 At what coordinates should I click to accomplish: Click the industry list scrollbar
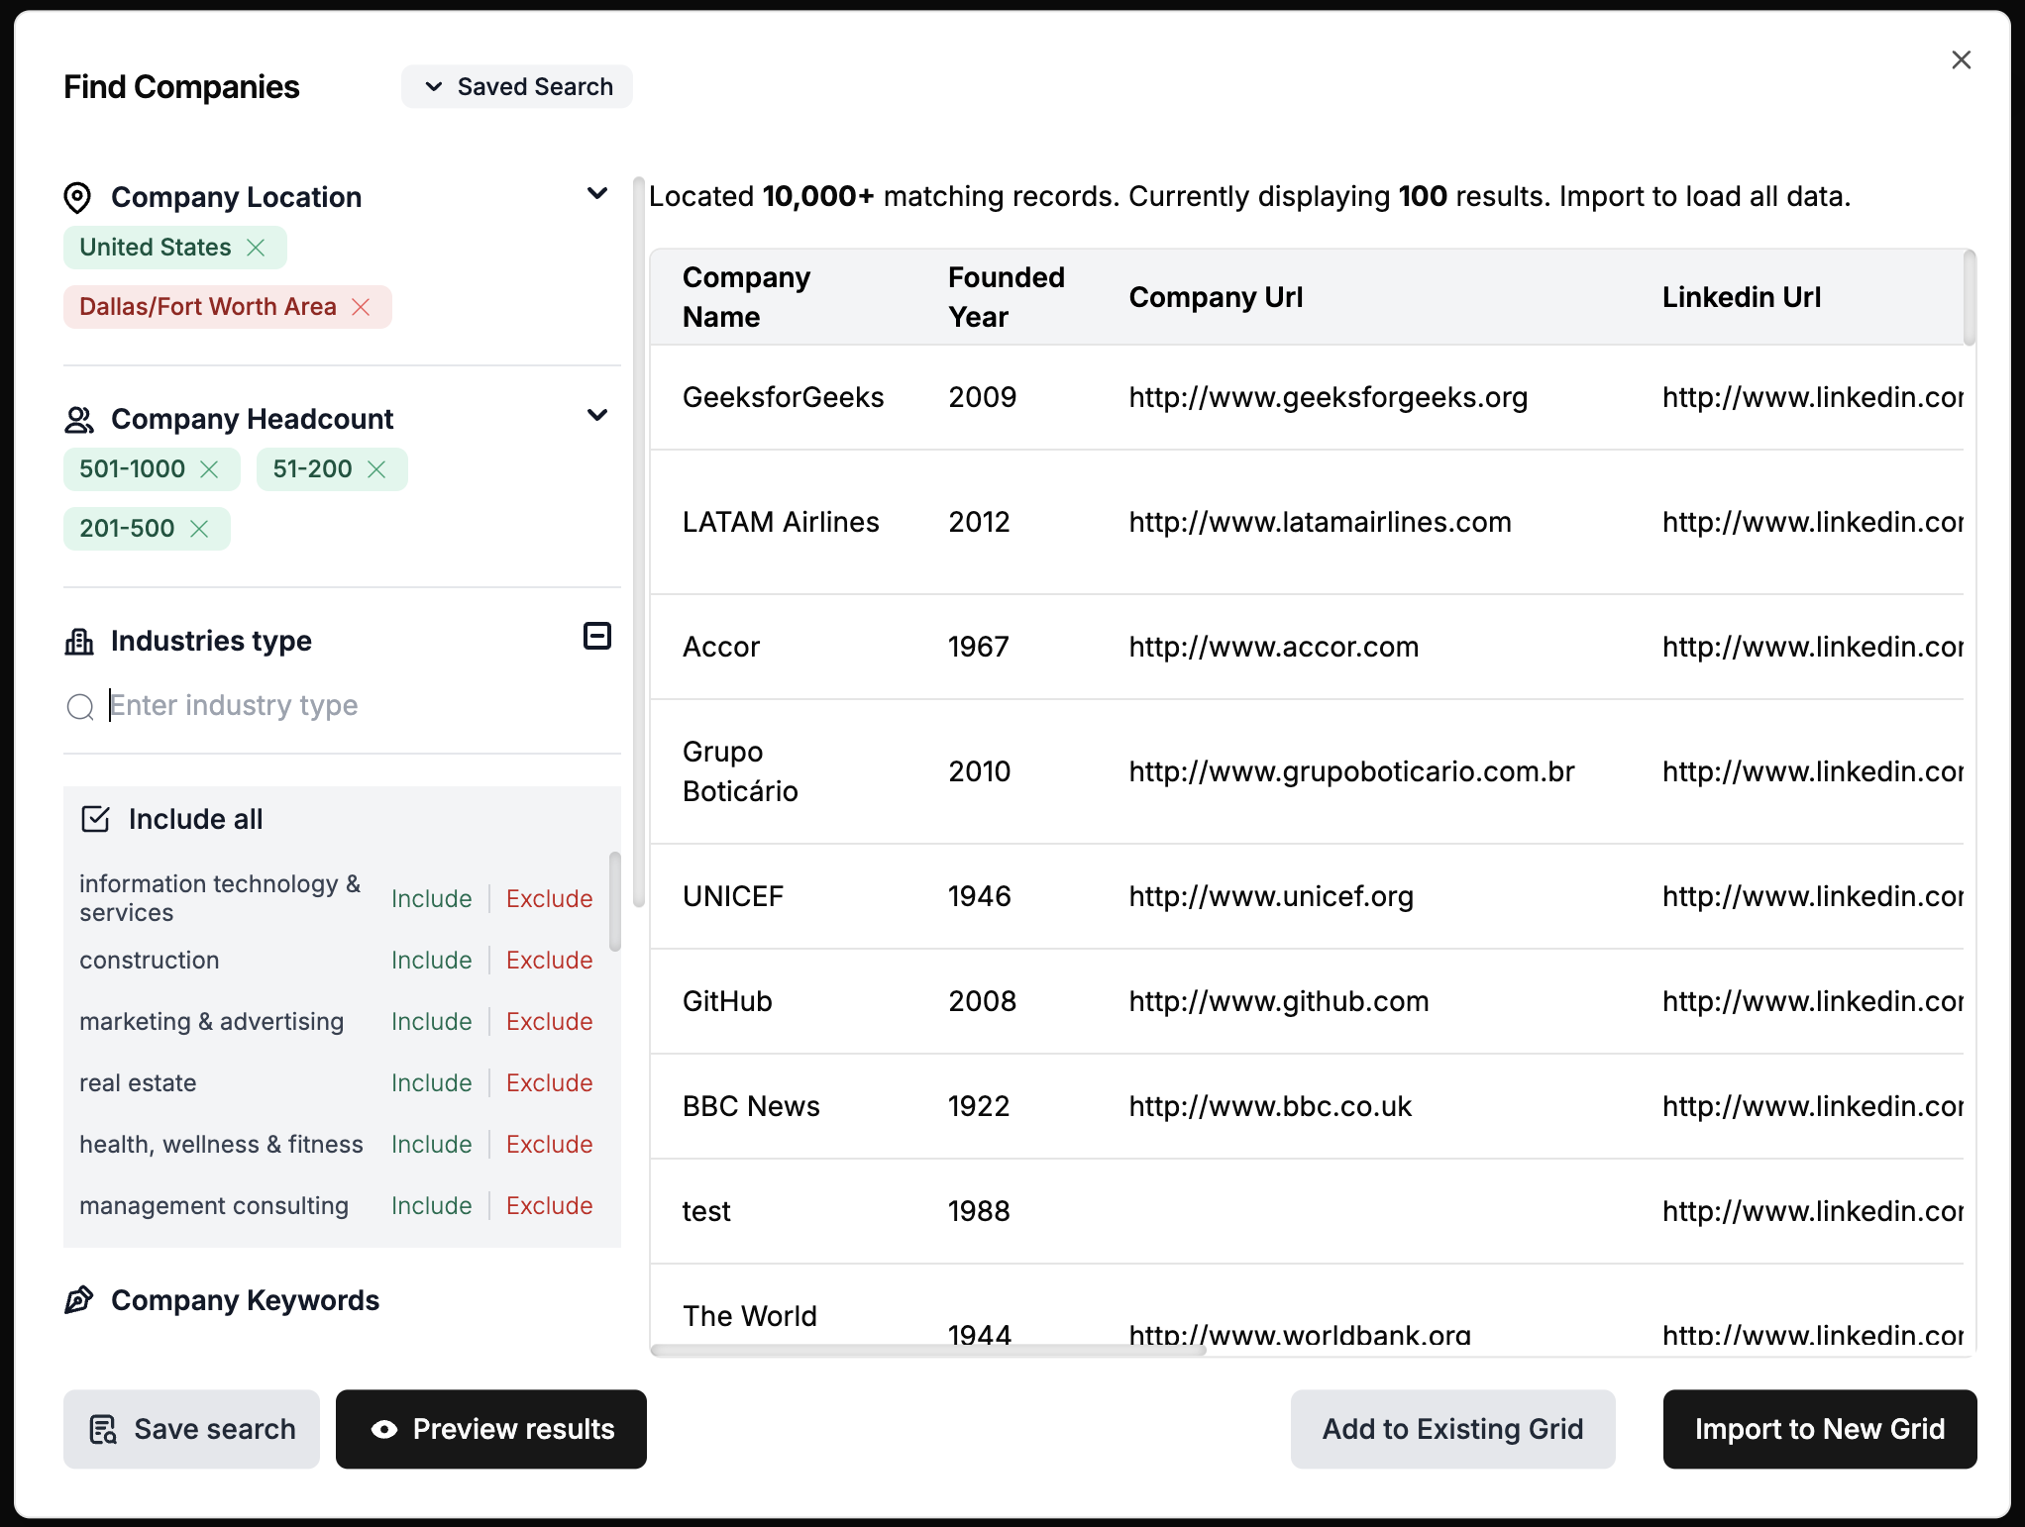click(615, 901)
